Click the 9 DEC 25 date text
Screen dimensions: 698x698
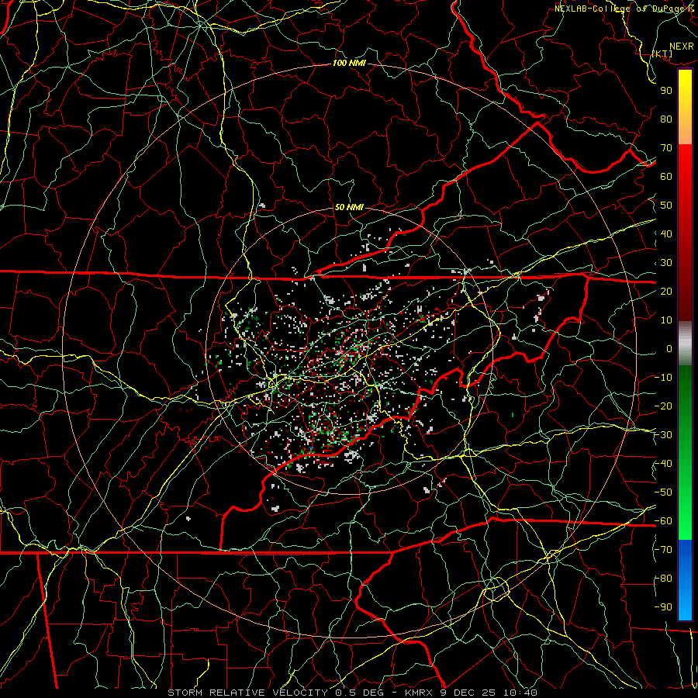point(467,693)
